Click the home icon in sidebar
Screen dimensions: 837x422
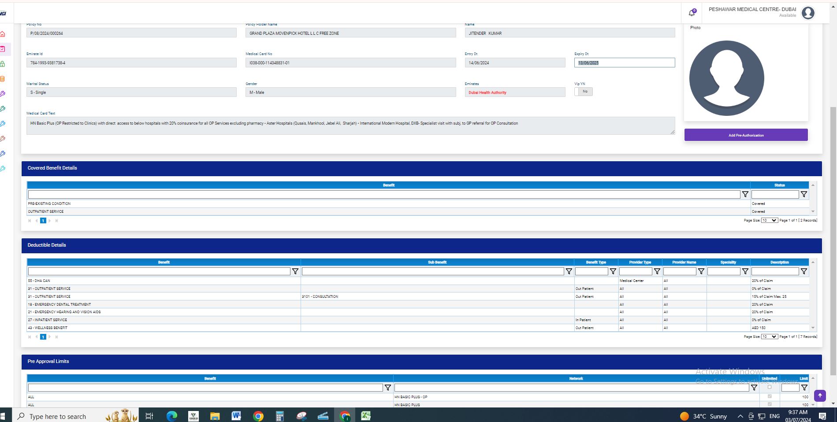[3, 34]
